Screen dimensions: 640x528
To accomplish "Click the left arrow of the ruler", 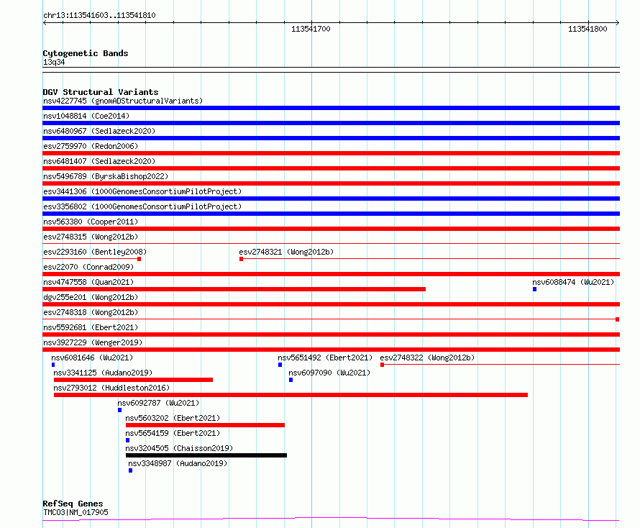I will (x=45, y=23).
